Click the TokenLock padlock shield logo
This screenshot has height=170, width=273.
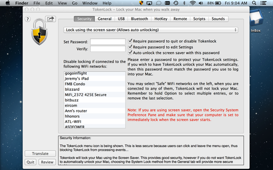[x=39, y=32]
